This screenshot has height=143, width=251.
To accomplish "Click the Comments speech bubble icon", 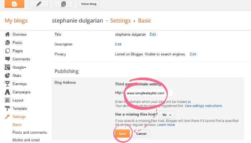I will (x=8, y=59).
